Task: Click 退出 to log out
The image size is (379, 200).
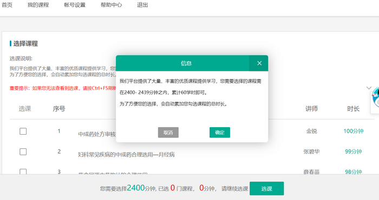Action: pos(142,5)
